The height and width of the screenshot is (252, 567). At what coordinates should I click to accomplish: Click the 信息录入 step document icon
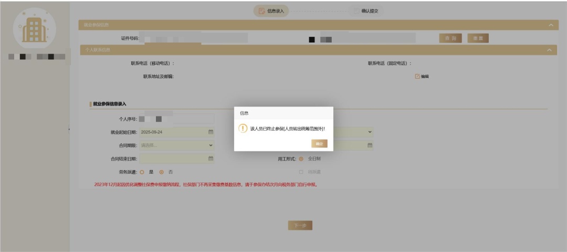coord(262,11)
